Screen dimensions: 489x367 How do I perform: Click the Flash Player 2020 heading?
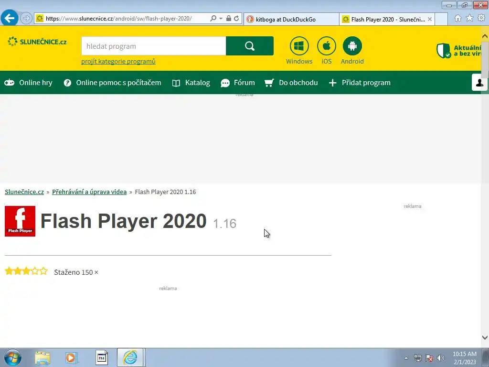coord(124,221)
